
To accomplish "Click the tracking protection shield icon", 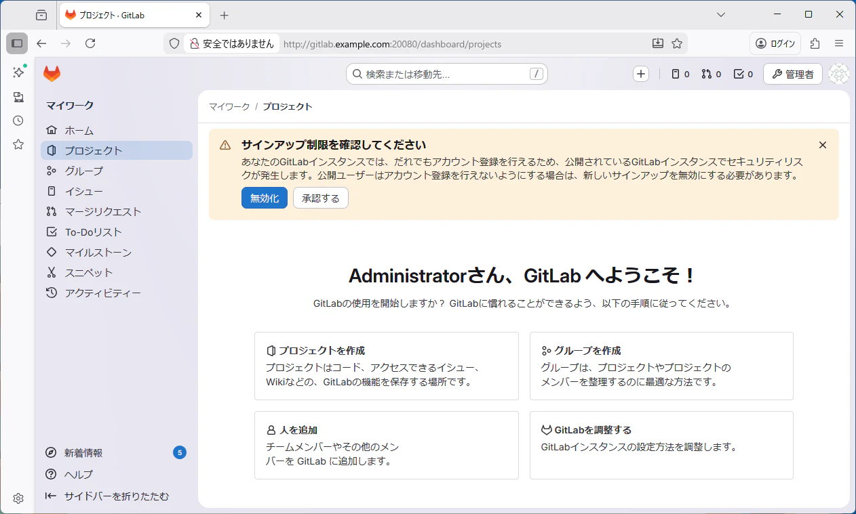I will [x=174, y=43].
